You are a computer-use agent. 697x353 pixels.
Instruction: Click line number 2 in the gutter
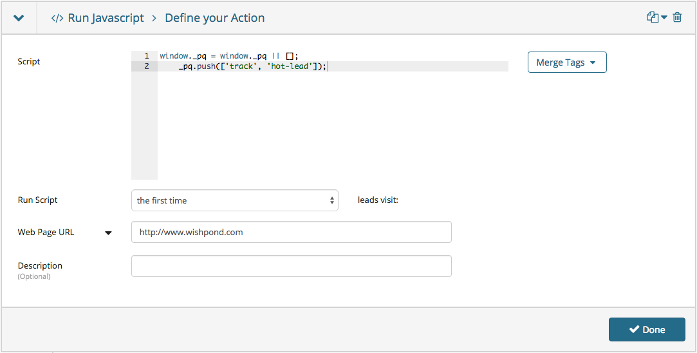pos(147,66)
